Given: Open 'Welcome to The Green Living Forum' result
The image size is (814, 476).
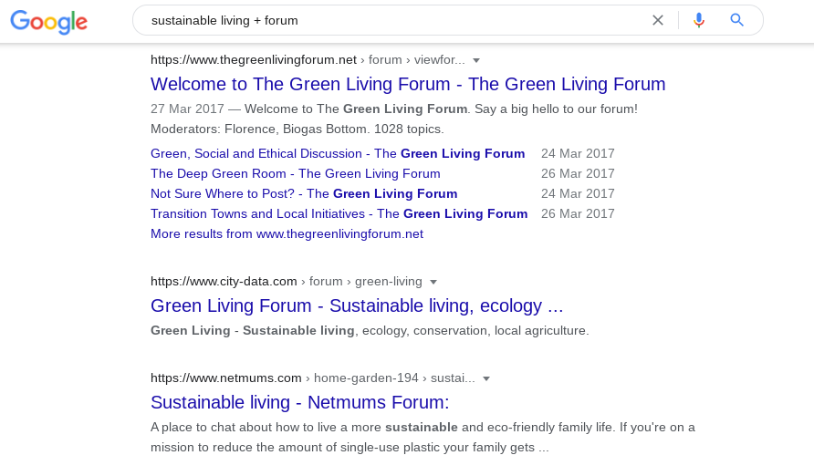Looking at the screenshot, I should [408, 84].
